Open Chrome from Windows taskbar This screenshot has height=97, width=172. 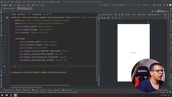point(11,95)
